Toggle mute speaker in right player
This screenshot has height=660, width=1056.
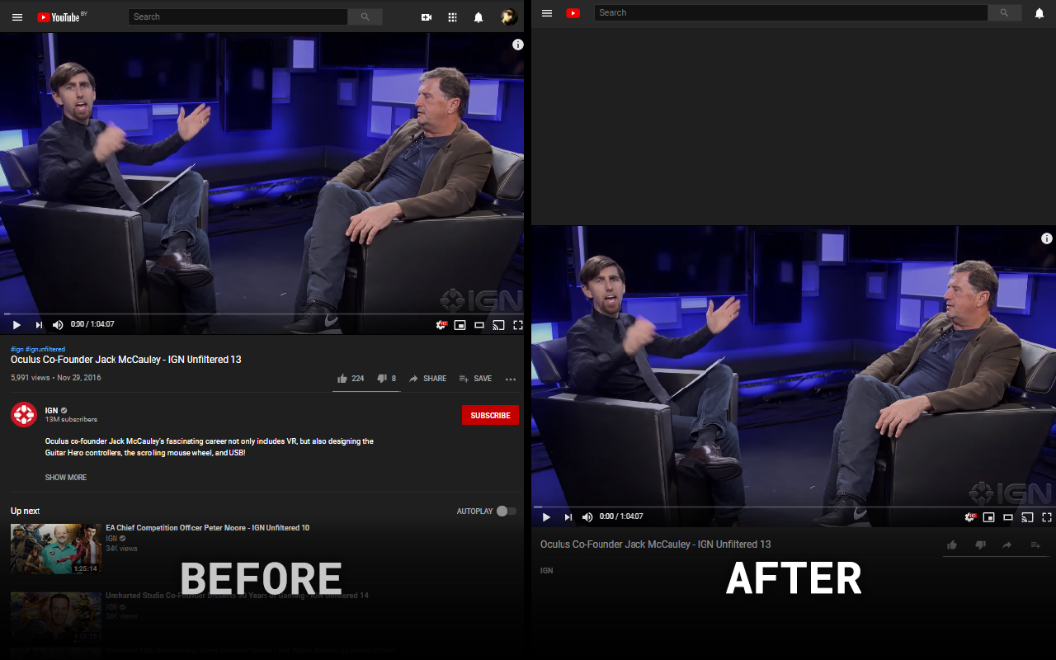click(x=587, y=517)
